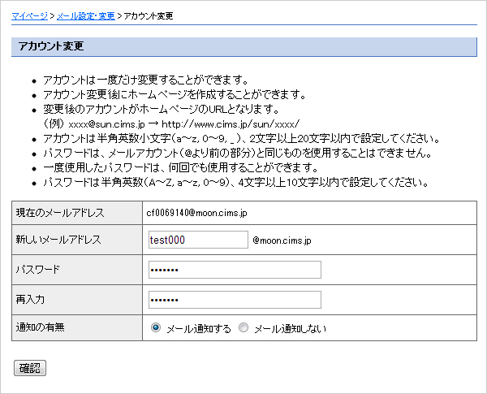Click the current address cf0069140@moon.cims.jp
The width and height of the screenshot is (487, 394).
(196, 213)
